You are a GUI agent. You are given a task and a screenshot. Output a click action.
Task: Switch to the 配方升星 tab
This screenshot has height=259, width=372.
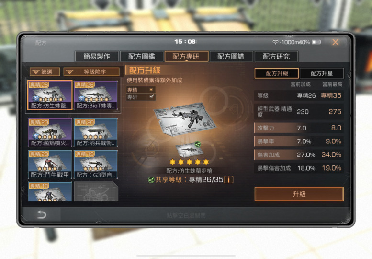(321, 73)
